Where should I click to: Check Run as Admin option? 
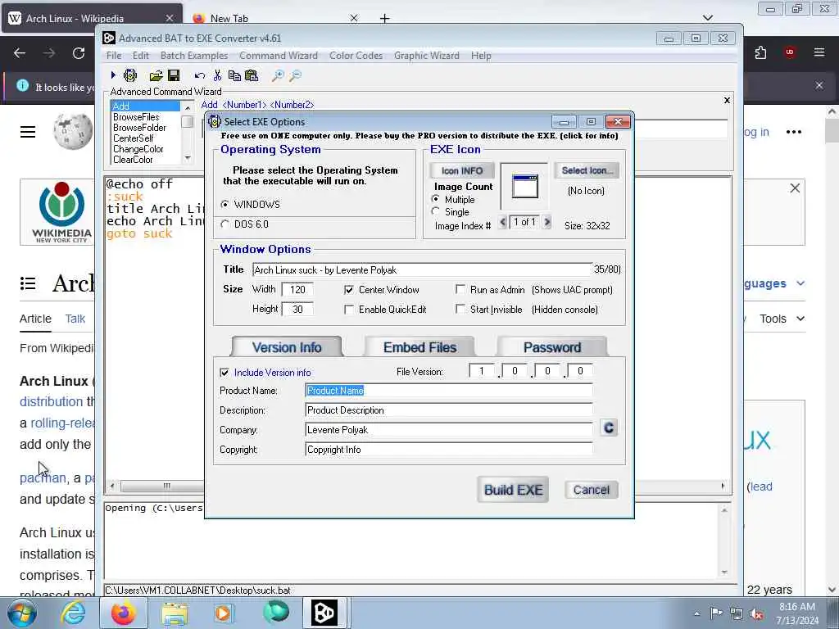click(460, 289)
